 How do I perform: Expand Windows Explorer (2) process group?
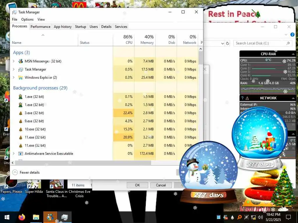pyautogui.click(x=14, y=78)
